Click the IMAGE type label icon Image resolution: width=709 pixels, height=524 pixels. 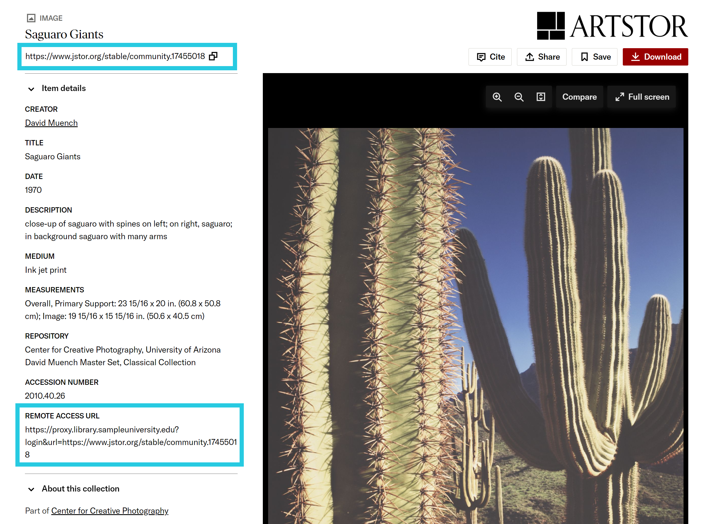coord(31,18)
